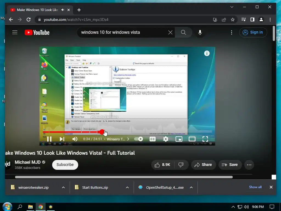
Task: Click the Sign in button
Action: pos(253,32)
